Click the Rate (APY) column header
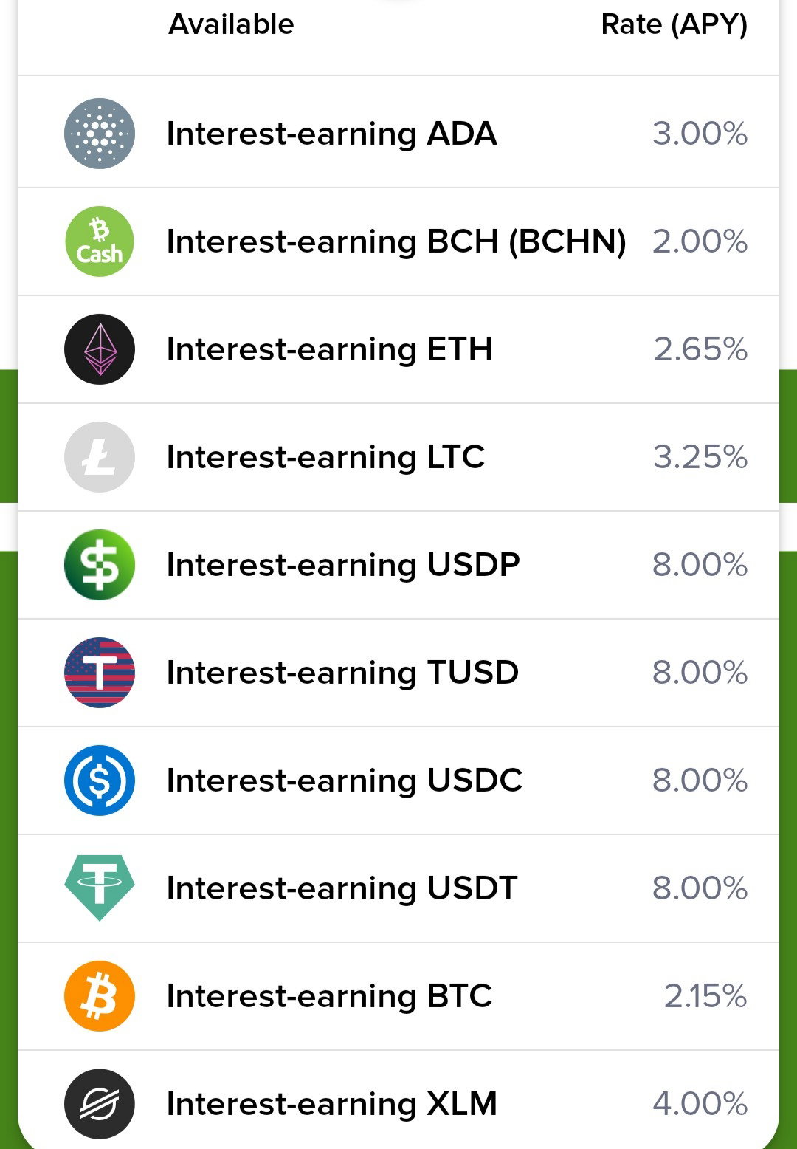Screen dimensions: 797x1149 point(674,25)
